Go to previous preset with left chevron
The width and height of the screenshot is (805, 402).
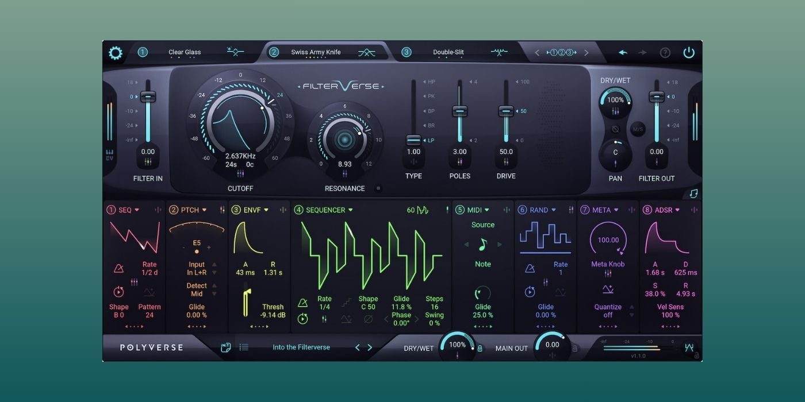357,347
